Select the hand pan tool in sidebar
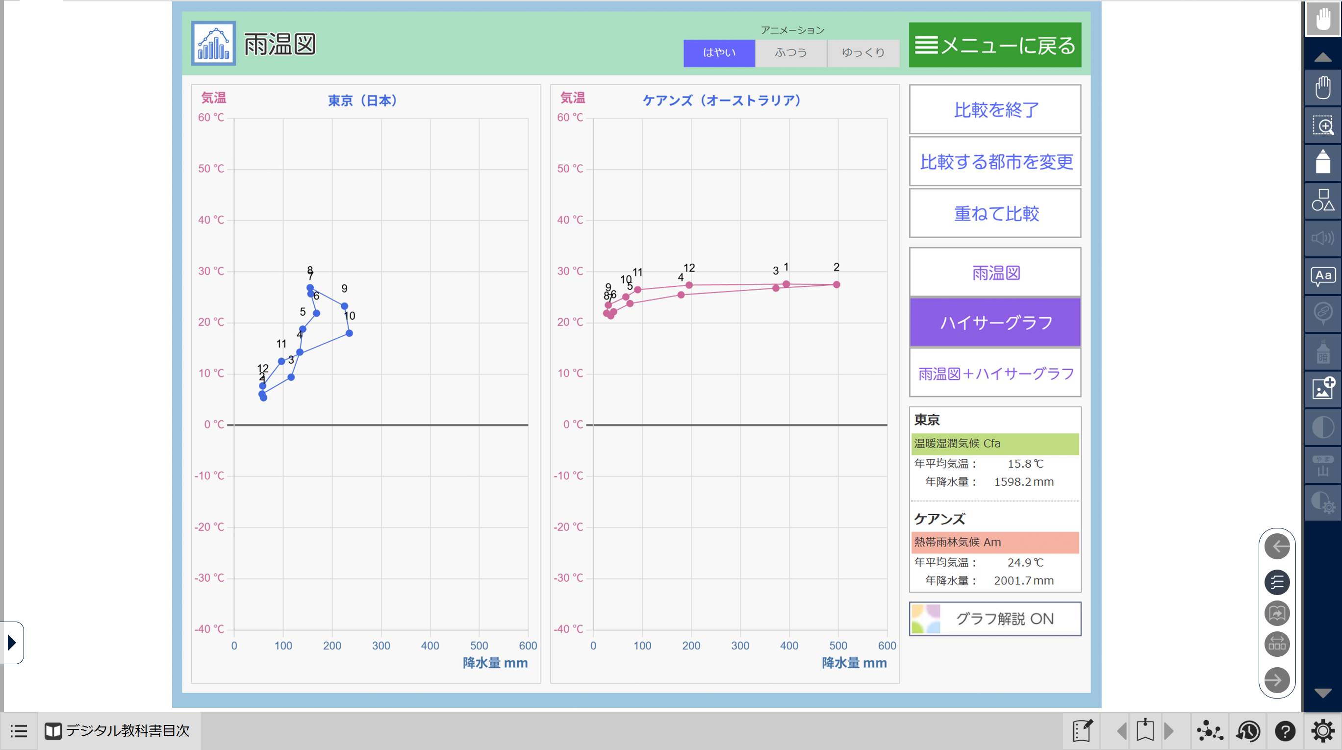This screenshot has width=1342, height=750. coord(1322,87)
